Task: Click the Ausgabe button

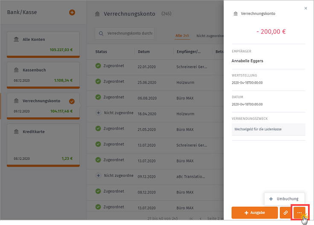Action: click(255, 213)
